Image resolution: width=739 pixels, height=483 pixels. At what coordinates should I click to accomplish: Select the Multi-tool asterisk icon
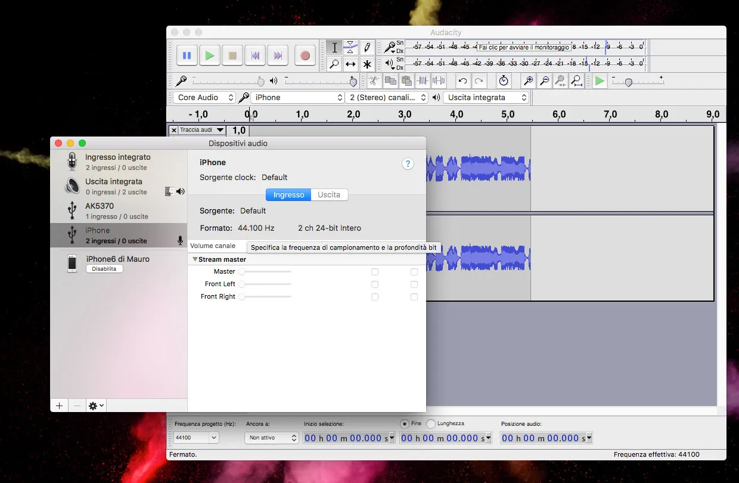367,64
